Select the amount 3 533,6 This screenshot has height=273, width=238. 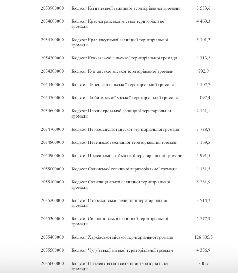[x=203, y=8]
